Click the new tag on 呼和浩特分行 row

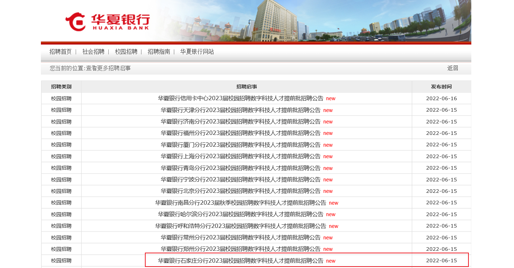click(334, 226)
